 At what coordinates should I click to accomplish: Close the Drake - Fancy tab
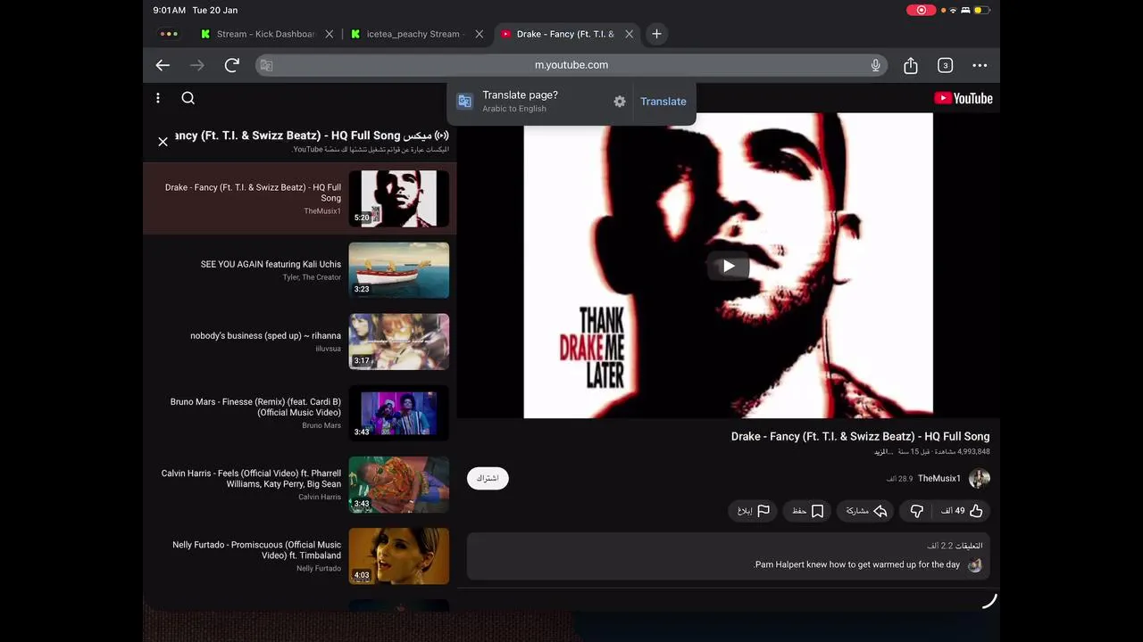(629, 34)
